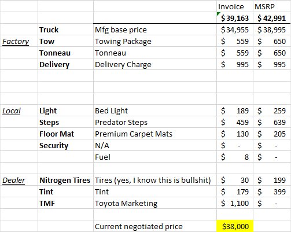The height and width of the screenshot is (232, 291).
Task: Select the $42,991 MSRP total cell
Action: (x=272, y=18)
